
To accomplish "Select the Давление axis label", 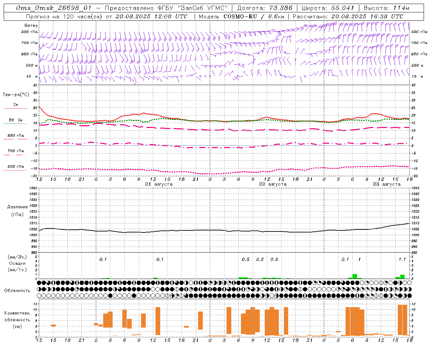I will [17, 207].
